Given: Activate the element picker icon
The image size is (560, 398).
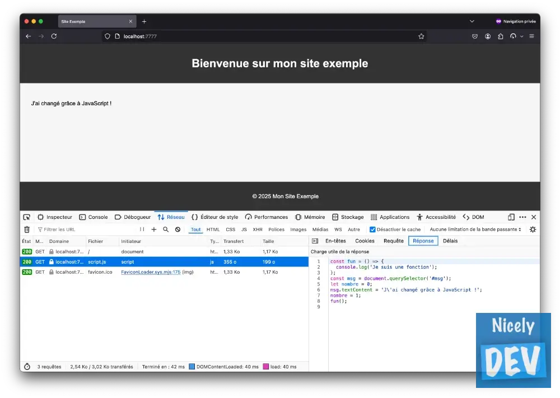Looking at the screenshot, I should 27,217.
